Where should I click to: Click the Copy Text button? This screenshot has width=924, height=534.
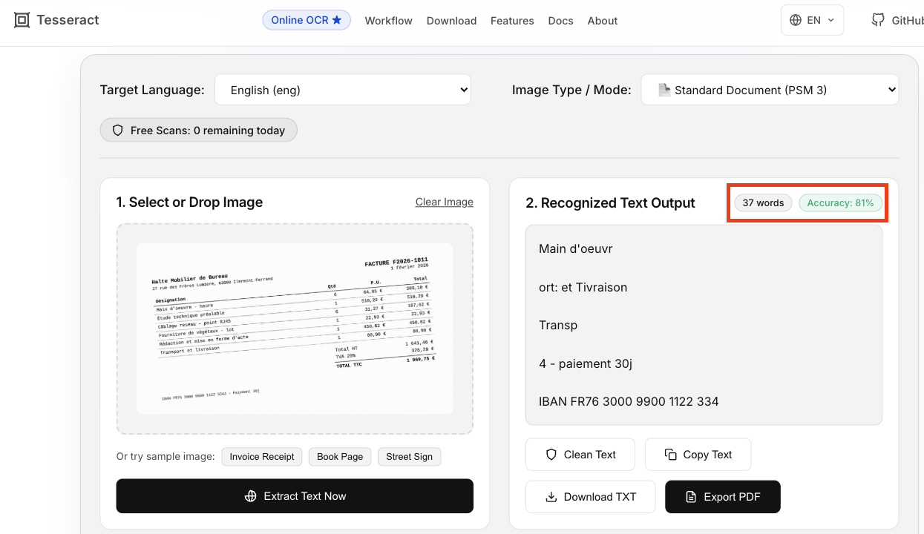point(698,455)
